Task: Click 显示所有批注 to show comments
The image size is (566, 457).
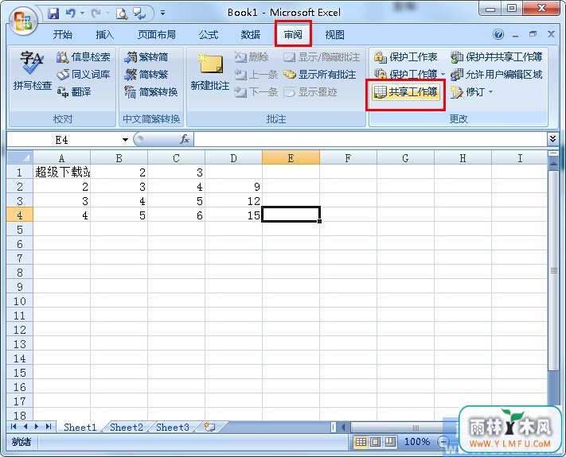Action: tap(320, 75)
